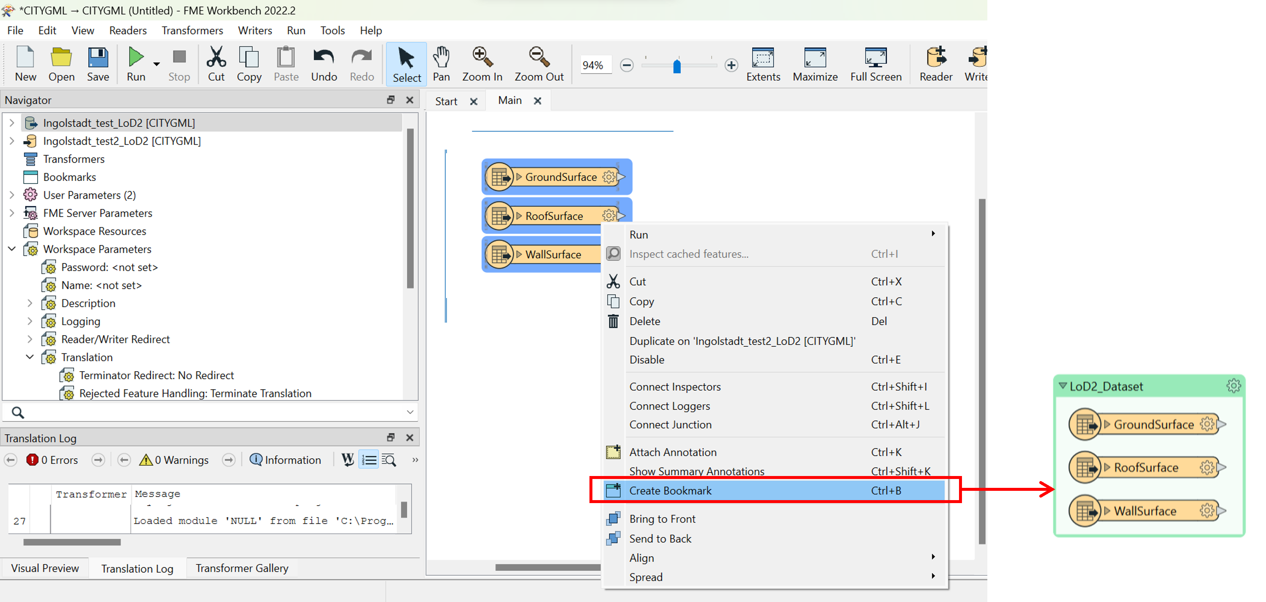
Task: Click the Zoom In magnifier tool
Action: (482, 64)
